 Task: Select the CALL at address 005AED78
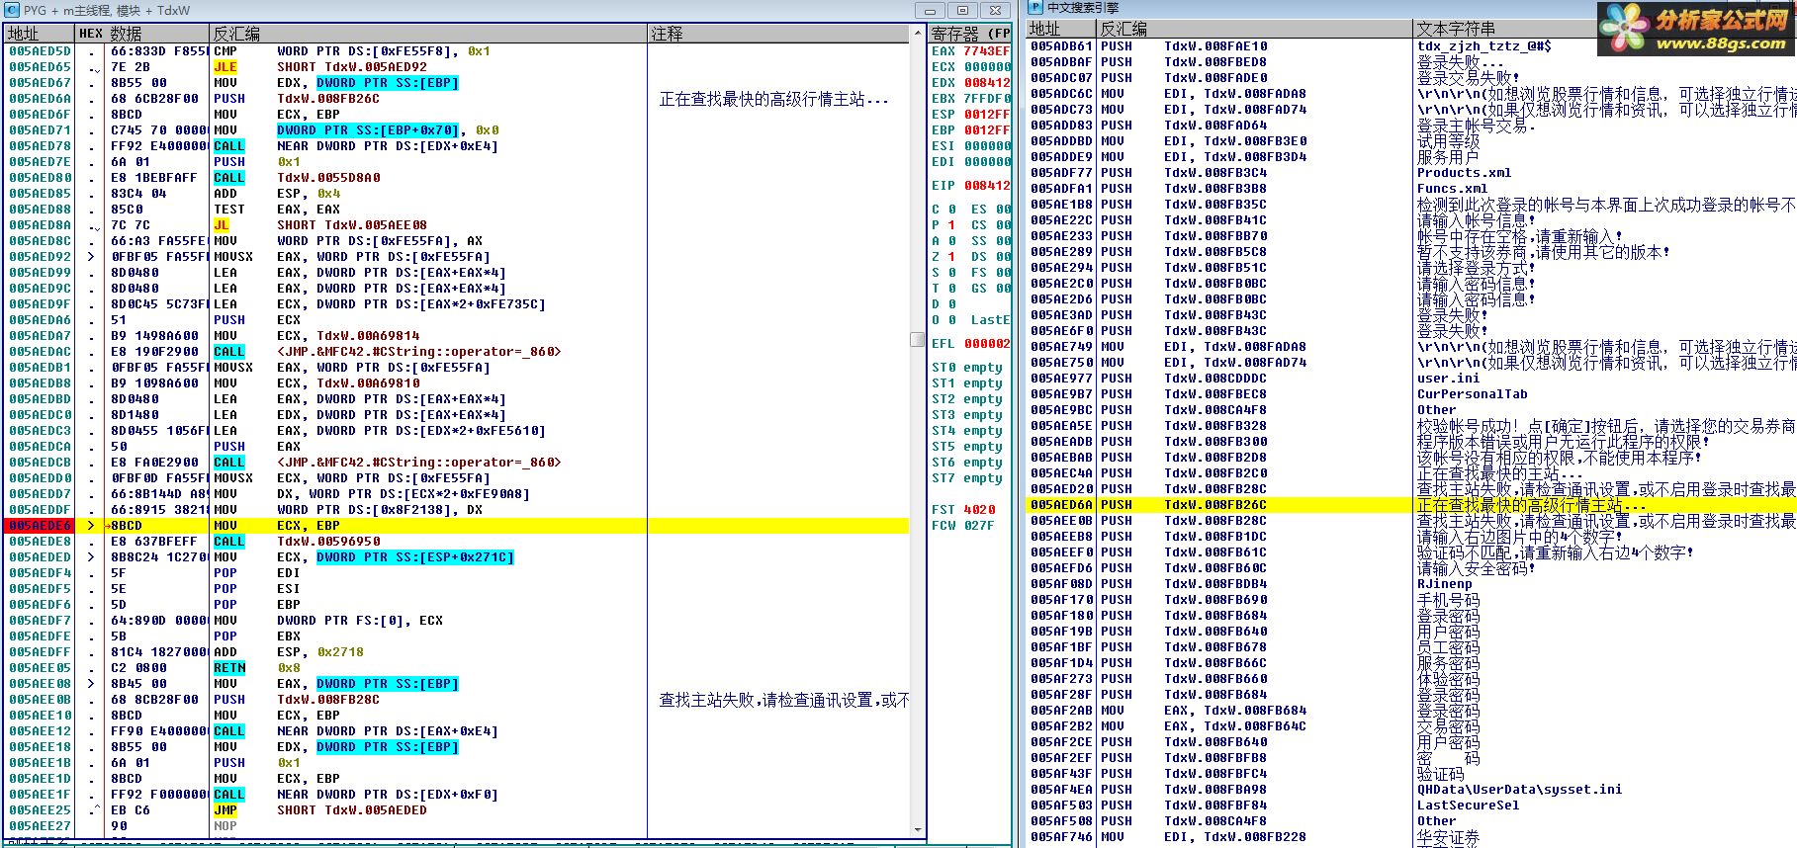[x=457, y=146]
